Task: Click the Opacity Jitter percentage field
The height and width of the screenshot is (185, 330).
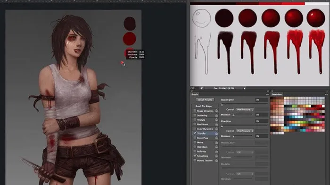Action: [262, 100]
